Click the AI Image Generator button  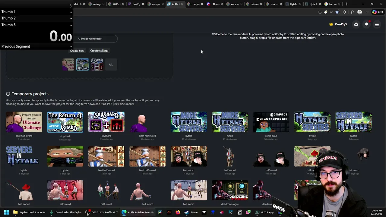90,39
